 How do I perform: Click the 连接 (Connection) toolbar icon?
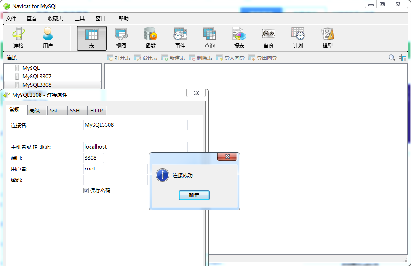coord(19,38)
